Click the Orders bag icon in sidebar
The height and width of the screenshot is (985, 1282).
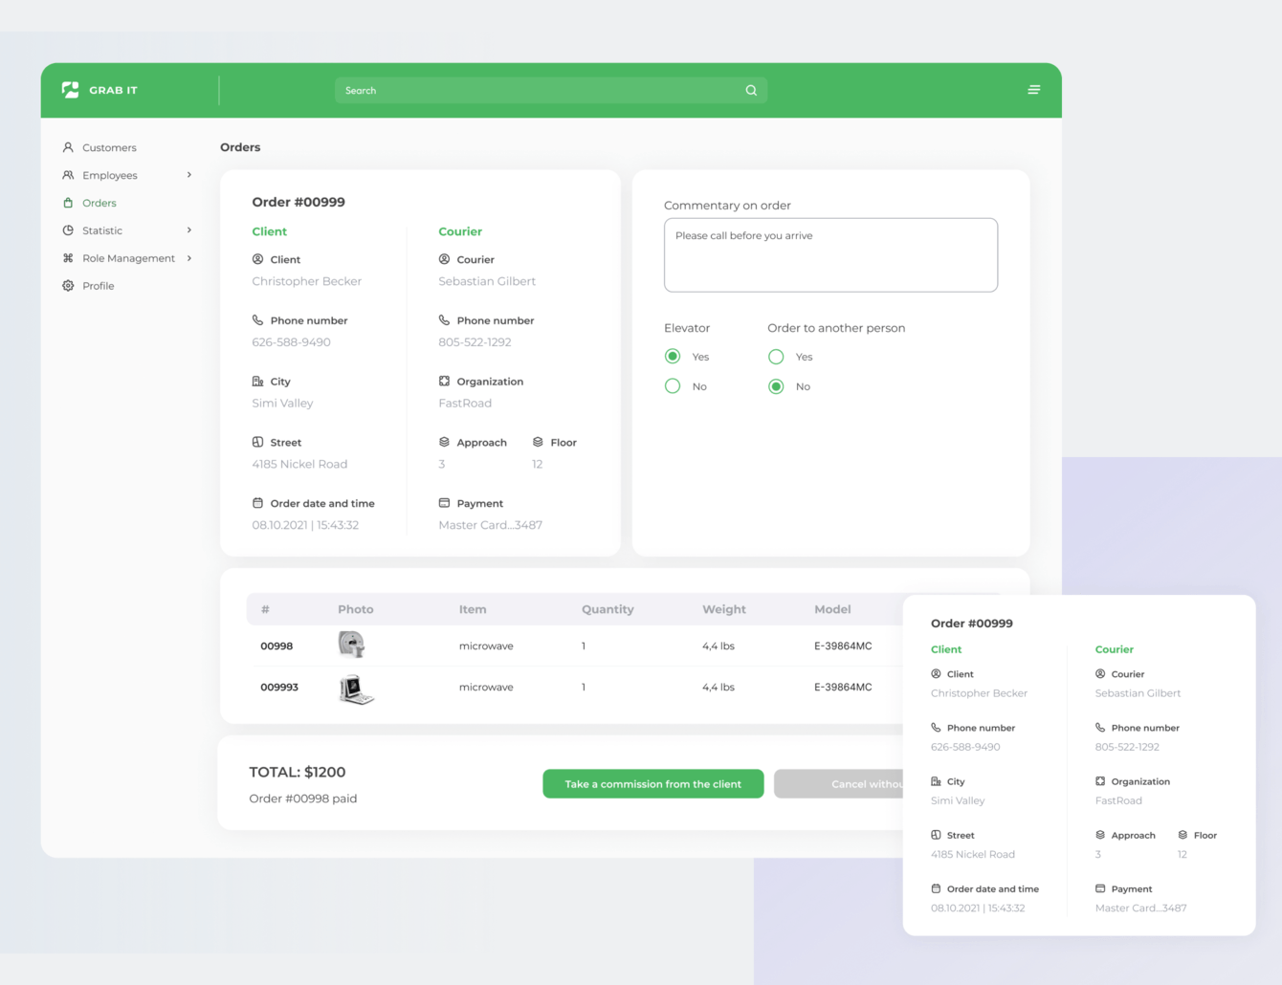68,203
